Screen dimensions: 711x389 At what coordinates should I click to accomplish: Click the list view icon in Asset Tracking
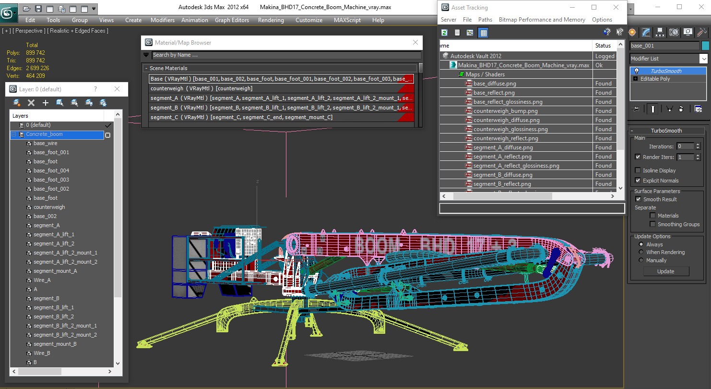[x=457, y=33]
